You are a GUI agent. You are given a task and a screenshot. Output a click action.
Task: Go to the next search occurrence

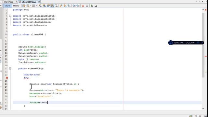pos(48,6)
